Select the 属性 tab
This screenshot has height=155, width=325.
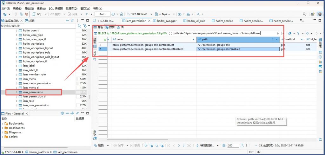click(98, 27)
